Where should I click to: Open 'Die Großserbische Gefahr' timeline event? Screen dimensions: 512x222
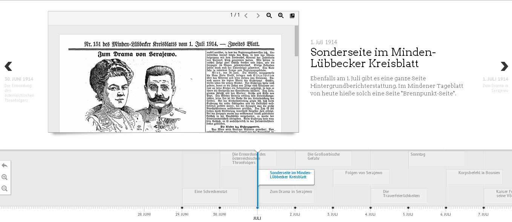324,159
